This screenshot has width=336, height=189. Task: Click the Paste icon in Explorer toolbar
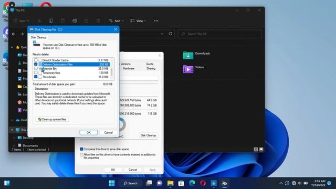coord(63,21)
